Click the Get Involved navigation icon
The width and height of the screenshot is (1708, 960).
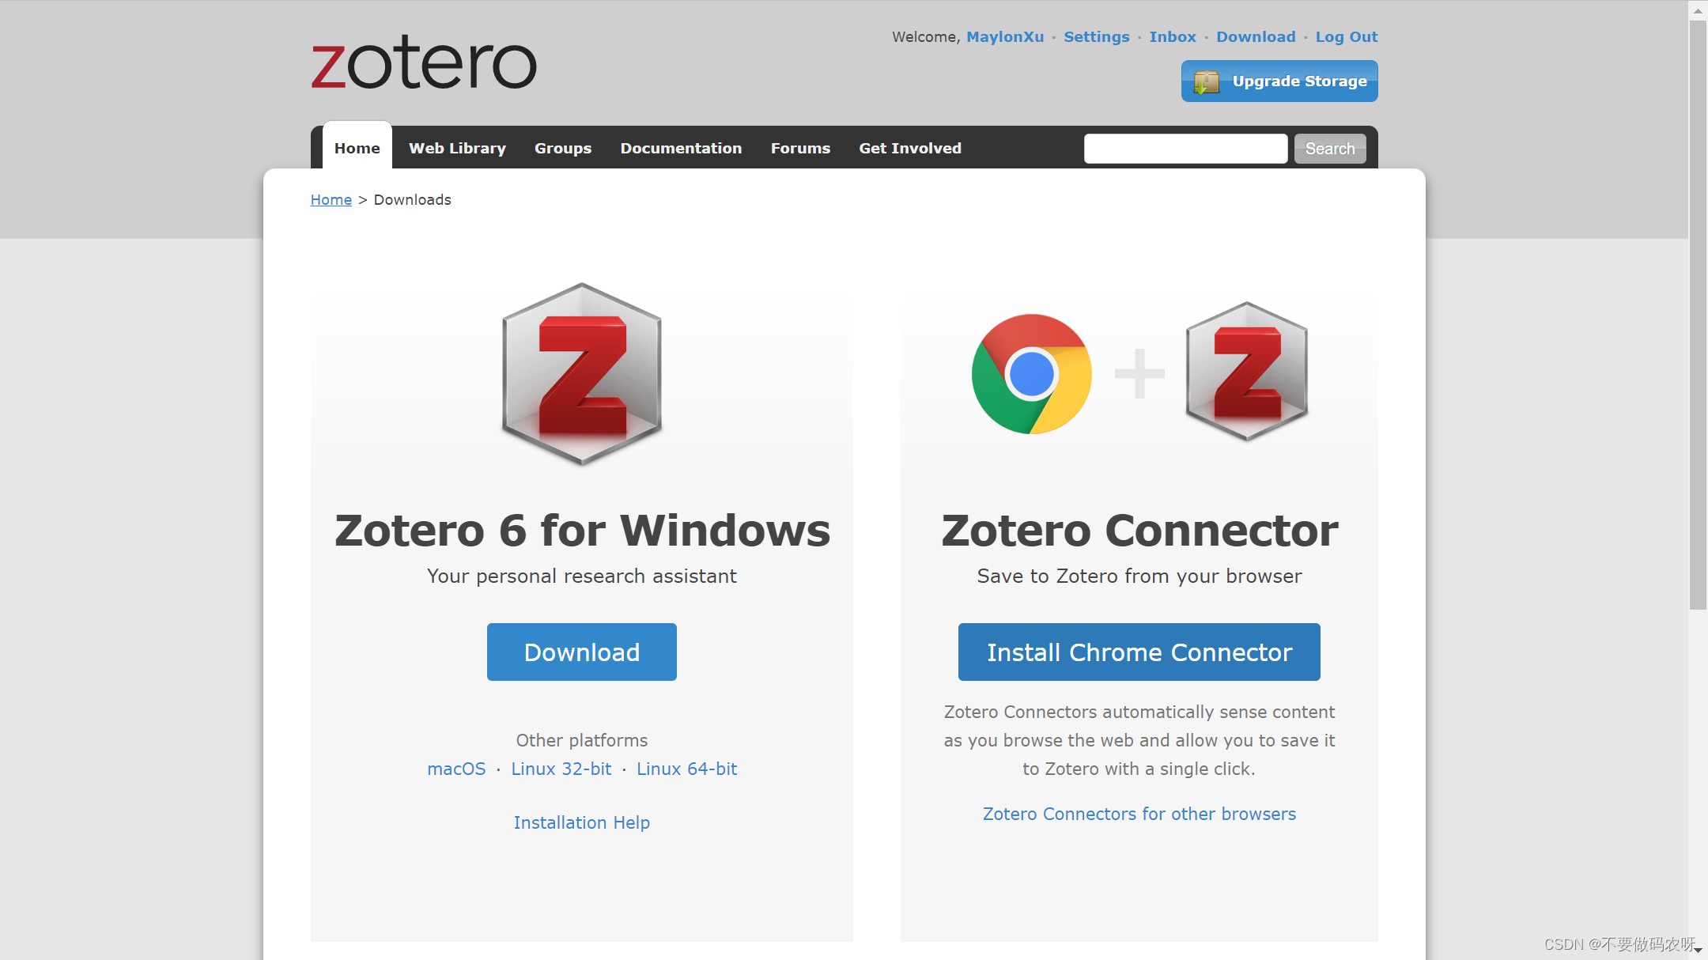(910, 148)
